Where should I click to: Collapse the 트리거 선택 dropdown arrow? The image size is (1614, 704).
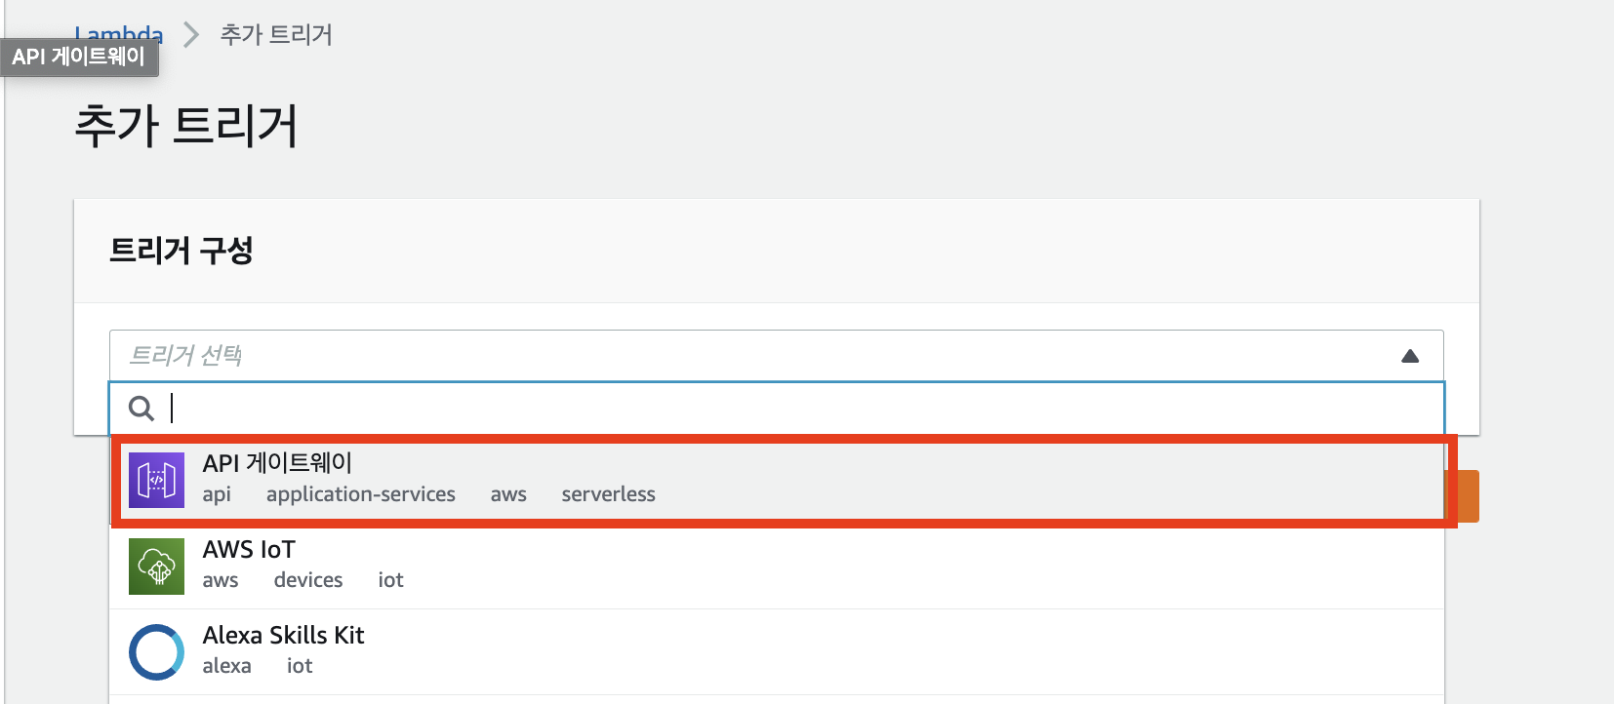point(1410,356)
